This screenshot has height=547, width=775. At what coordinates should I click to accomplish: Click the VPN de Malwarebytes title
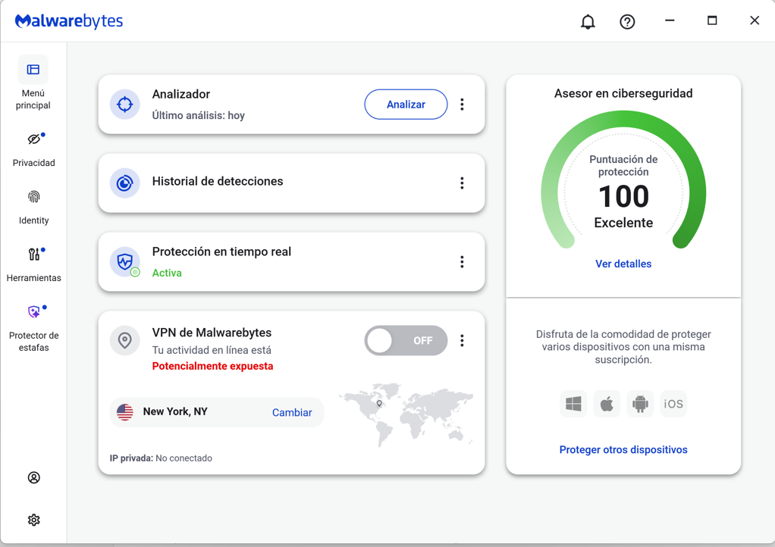tap(212, 333)
